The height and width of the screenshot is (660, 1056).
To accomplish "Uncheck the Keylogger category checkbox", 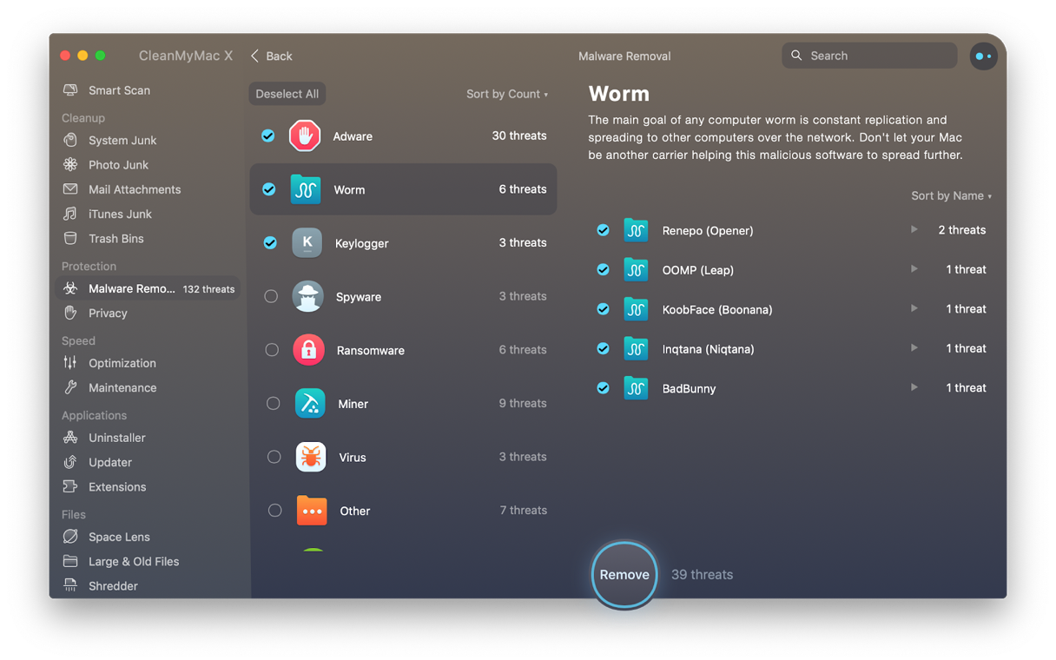I will pos(270,242).
